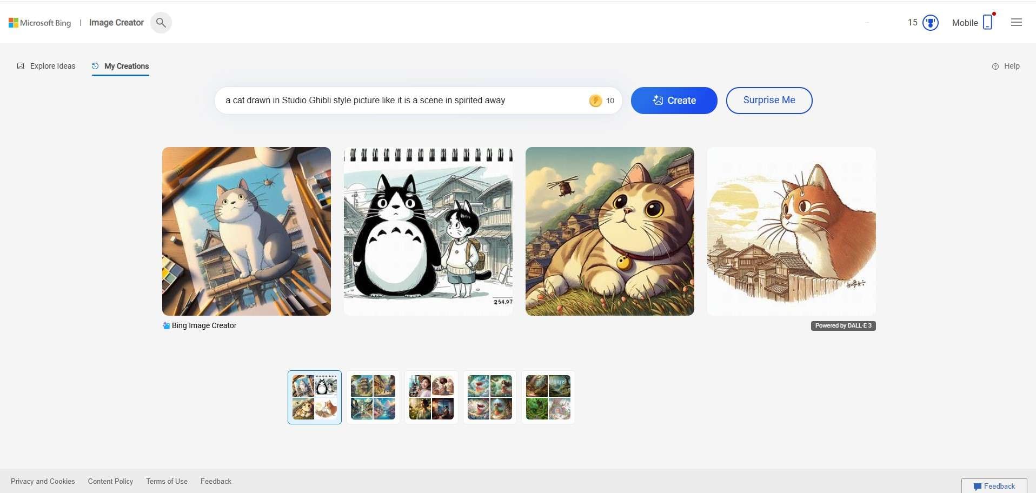Viewport: 1036px width, 493px height.
Task: Click the Create button
Action: tap(674, 101)
